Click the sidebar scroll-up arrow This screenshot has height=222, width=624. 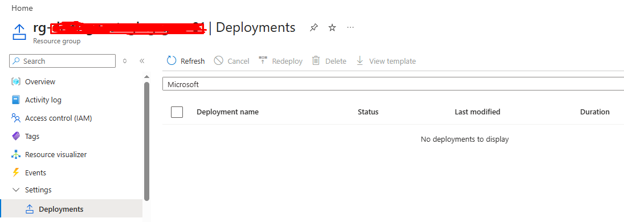tap(146, 76)
